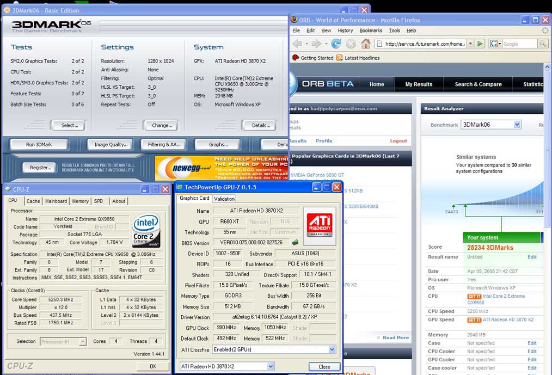Open the Firefox Tools menu
Screen dimensions: 552x375
pyautogui.click(x=394, y=30)
